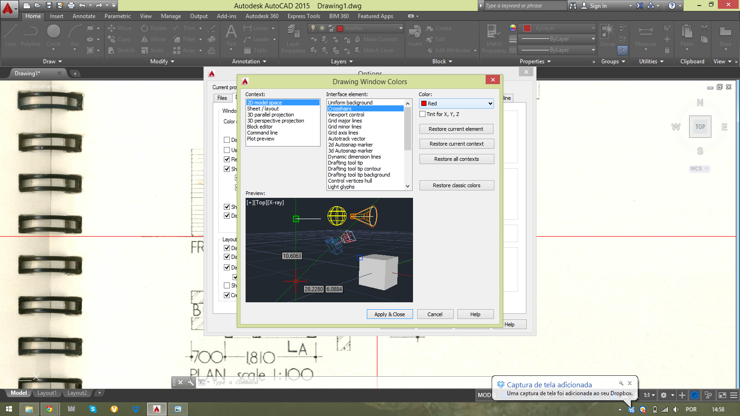The width and height of the screenshot is (740, 416).
Task: Click Restore current element button
Action: (x=456, y=129)
